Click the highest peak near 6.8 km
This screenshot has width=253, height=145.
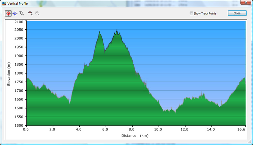tap(117, 30)
